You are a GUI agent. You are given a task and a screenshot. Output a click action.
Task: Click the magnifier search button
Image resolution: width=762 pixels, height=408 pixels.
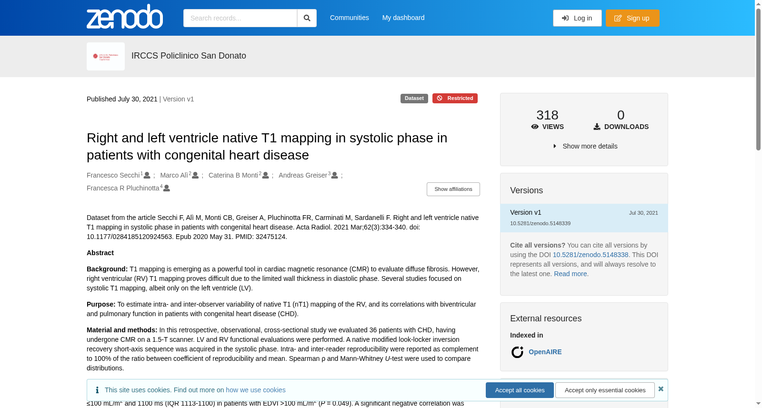[307, 18]
